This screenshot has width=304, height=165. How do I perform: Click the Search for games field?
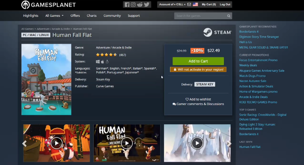tap(200, 16)
